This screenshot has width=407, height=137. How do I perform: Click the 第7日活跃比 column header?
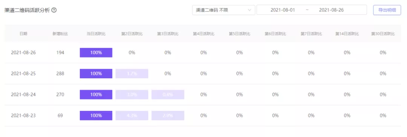pyautogui.click(x=311, y=34)
